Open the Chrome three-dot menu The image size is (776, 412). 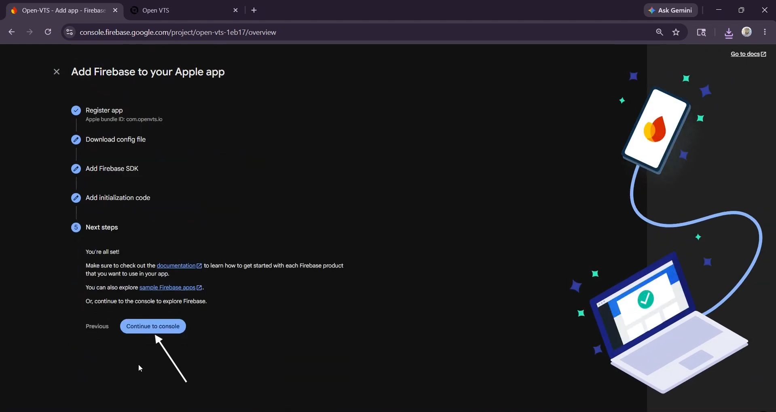765,32
